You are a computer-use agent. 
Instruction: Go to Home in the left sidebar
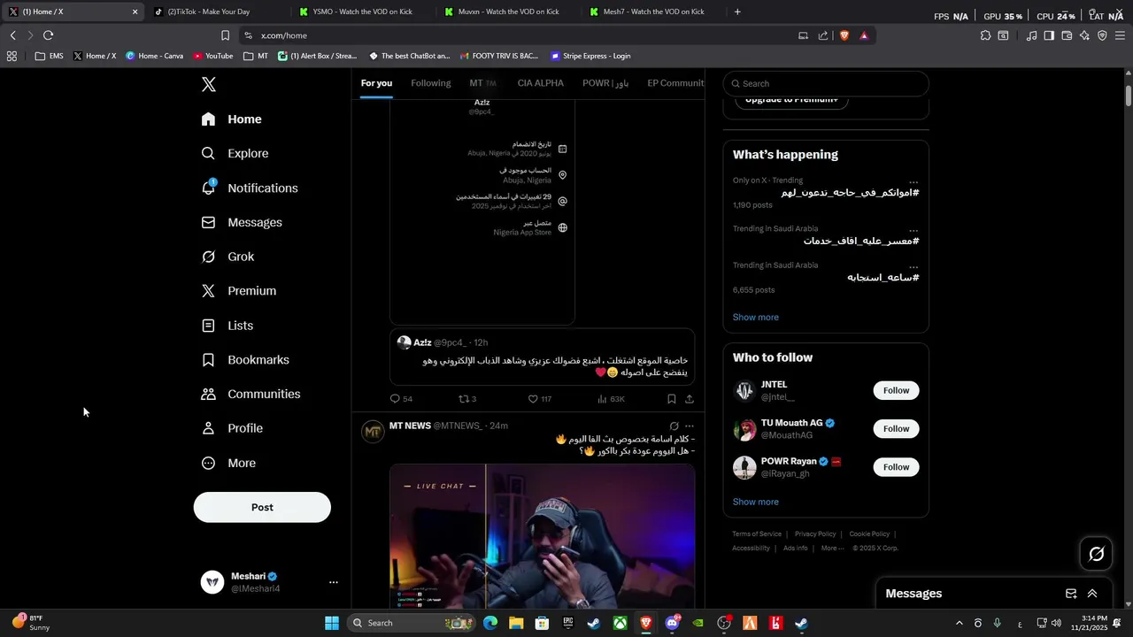click(231, 119)
